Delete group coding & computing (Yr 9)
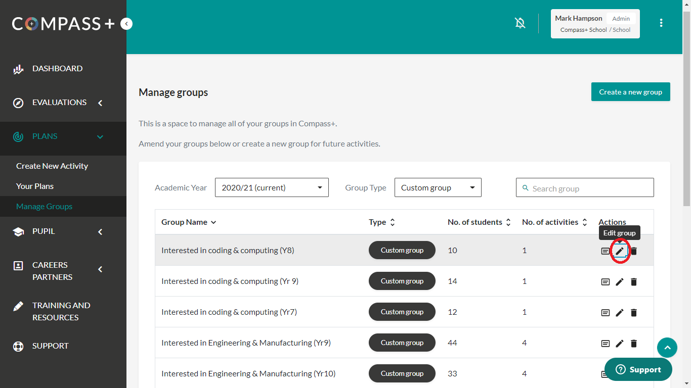691x388 pixels. tap(634, 282)
